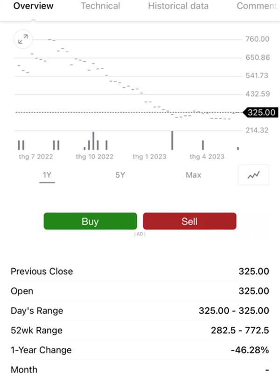Viewport: 280px width, 374px height.
Task: Tap the thg 10 2022 axis label
Action: click(95, 157)
